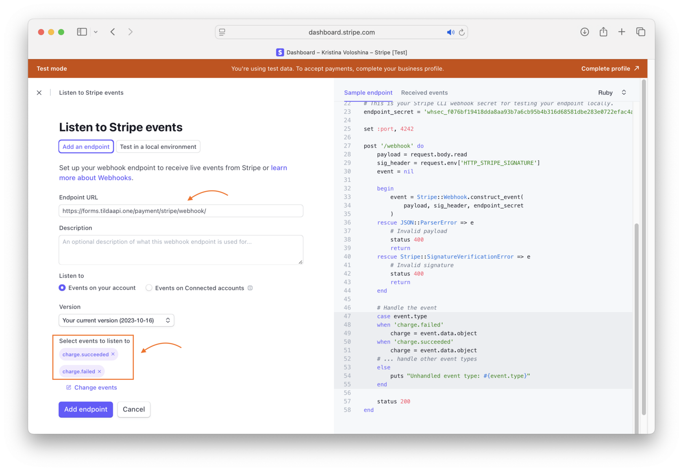The image size is (683, 471).
Task: Click the Cancel button
Action: coord(134,410)
